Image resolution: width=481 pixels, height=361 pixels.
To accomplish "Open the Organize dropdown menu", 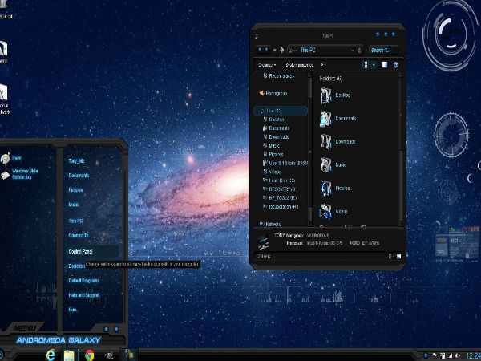I will [x=267, y=65].
